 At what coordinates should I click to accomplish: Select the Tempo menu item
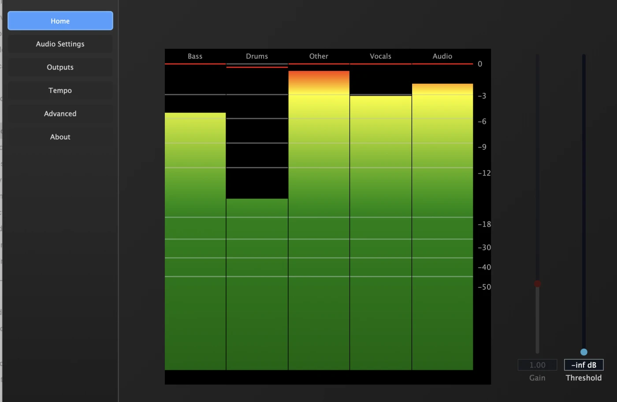[x=60, y=90]
